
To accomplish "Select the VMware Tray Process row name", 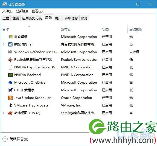I will point(31,105).
